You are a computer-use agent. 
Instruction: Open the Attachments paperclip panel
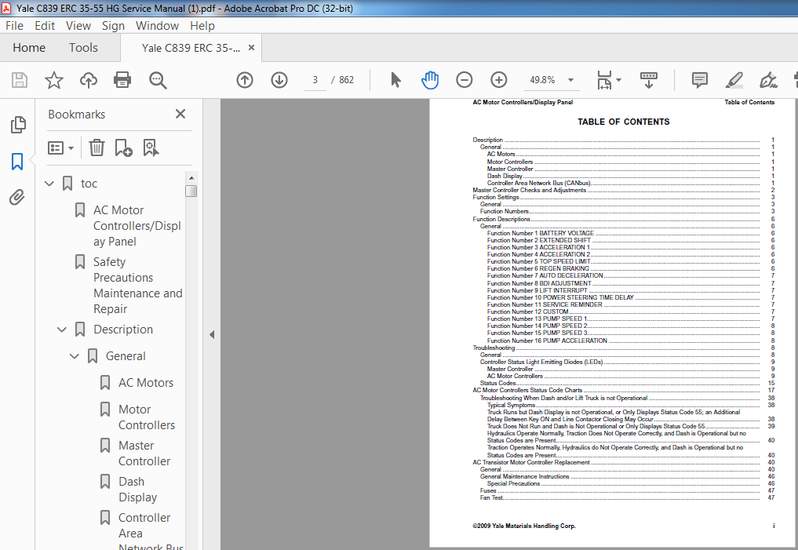pos(16,198)
